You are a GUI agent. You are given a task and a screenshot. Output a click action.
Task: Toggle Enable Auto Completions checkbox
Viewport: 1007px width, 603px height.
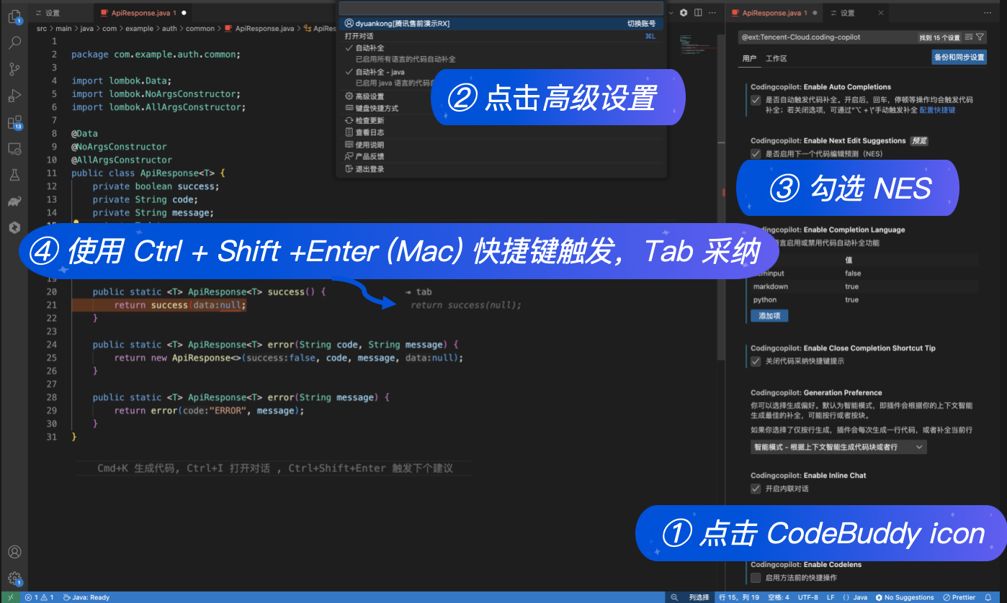pyautogui.click(x=756, y=100)
